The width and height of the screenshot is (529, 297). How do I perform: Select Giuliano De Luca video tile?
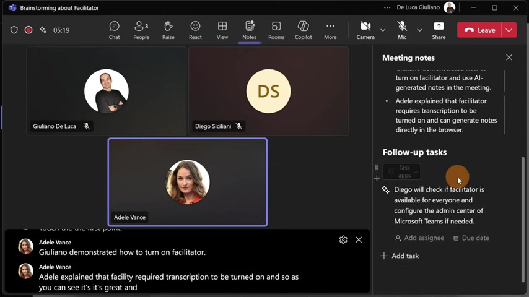pyautogui.click(x=107, y=91)
